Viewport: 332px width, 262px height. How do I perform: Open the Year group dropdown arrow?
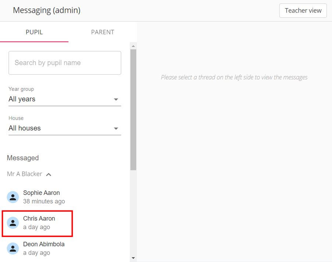click(116, 99)
